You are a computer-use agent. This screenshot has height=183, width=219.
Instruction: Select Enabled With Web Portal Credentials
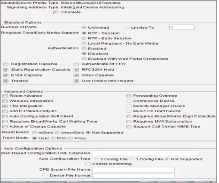coord(84,59)
